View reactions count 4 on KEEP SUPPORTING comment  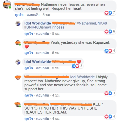coord(110,116)
